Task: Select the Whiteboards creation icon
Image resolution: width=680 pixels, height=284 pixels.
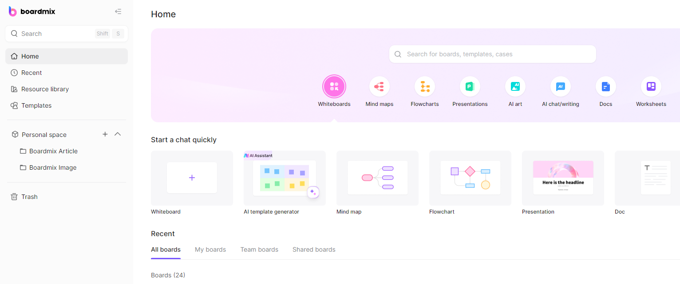Action: tap(334, 86)
